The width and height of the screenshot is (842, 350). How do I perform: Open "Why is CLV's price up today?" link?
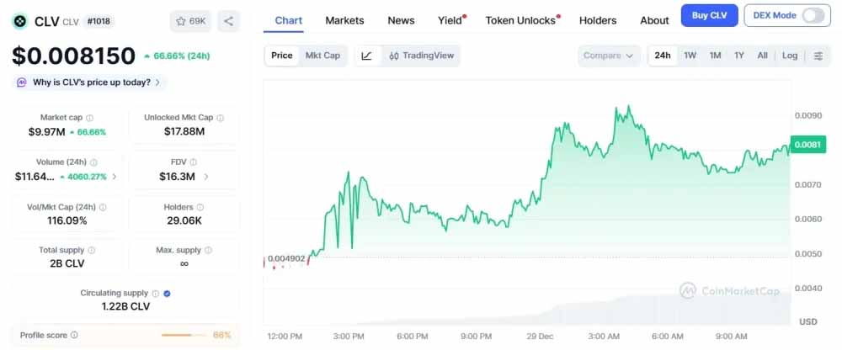click(91, 82)
